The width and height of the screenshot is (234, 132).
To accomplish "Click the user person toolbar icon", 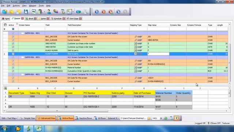I will coord(49,12).
